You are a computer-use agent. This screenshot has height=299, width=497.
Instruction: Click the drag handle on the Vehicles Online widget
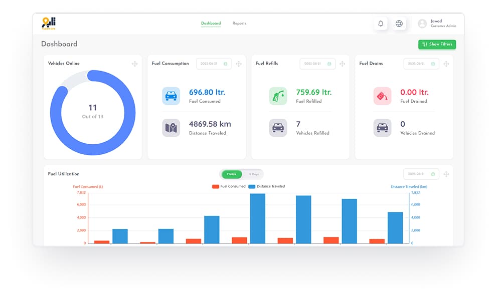[x=134, y=64]
